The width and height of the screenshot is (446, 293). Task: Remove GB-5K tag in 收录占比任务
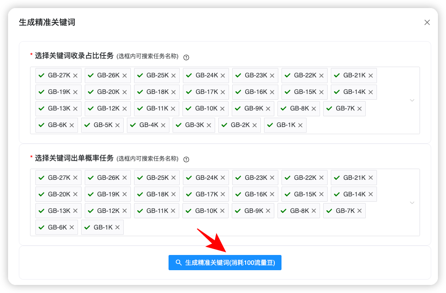tap(117, 125)
